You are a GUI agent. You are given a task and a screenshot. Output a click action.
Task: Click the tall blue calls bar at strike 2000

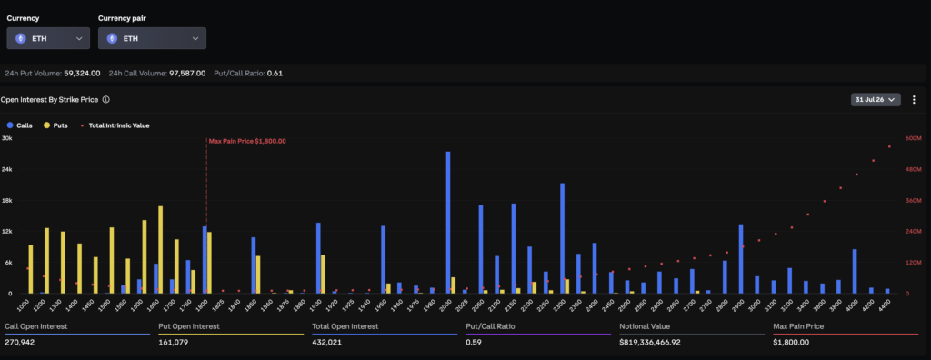pyautogui.click(x=448, y=222)
